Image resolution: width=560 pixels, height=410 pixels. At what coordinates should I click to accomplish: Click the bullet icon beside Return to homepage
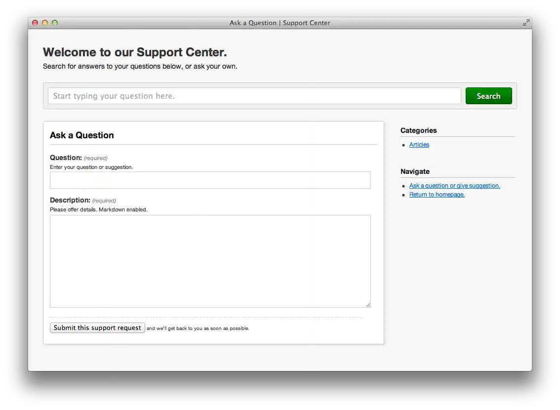click(403, 195)
